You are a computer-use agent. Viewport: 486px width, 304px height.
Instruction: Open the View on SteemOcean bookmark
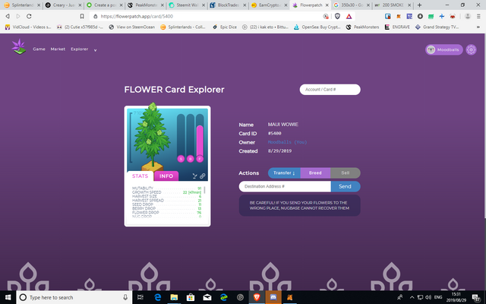[x=131, y=27]
